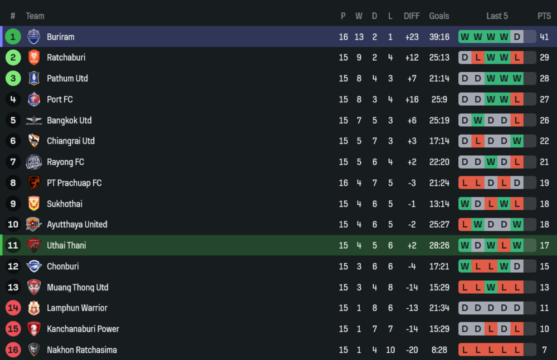Click the Ratchaburi team logo
This screenshot has width=557, height=360.
click(x=34, y=57)
